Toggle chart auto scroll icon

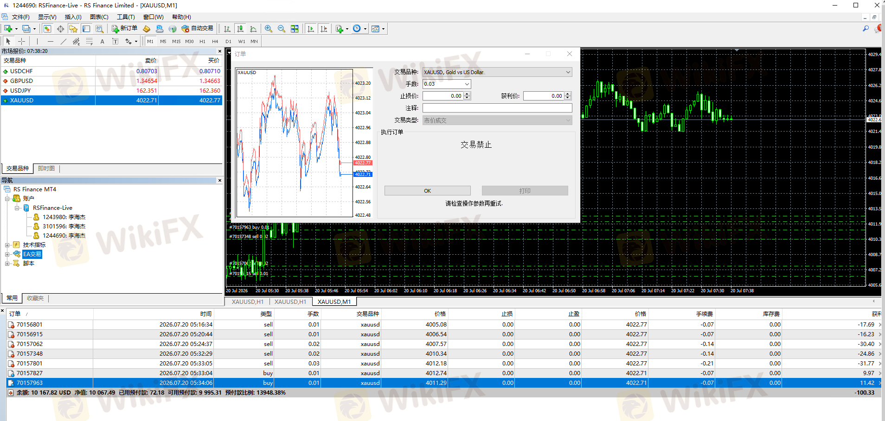point(311,29)
